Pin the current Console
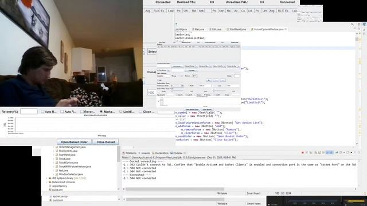Screen dimensions: 367x206 (337, 153)
